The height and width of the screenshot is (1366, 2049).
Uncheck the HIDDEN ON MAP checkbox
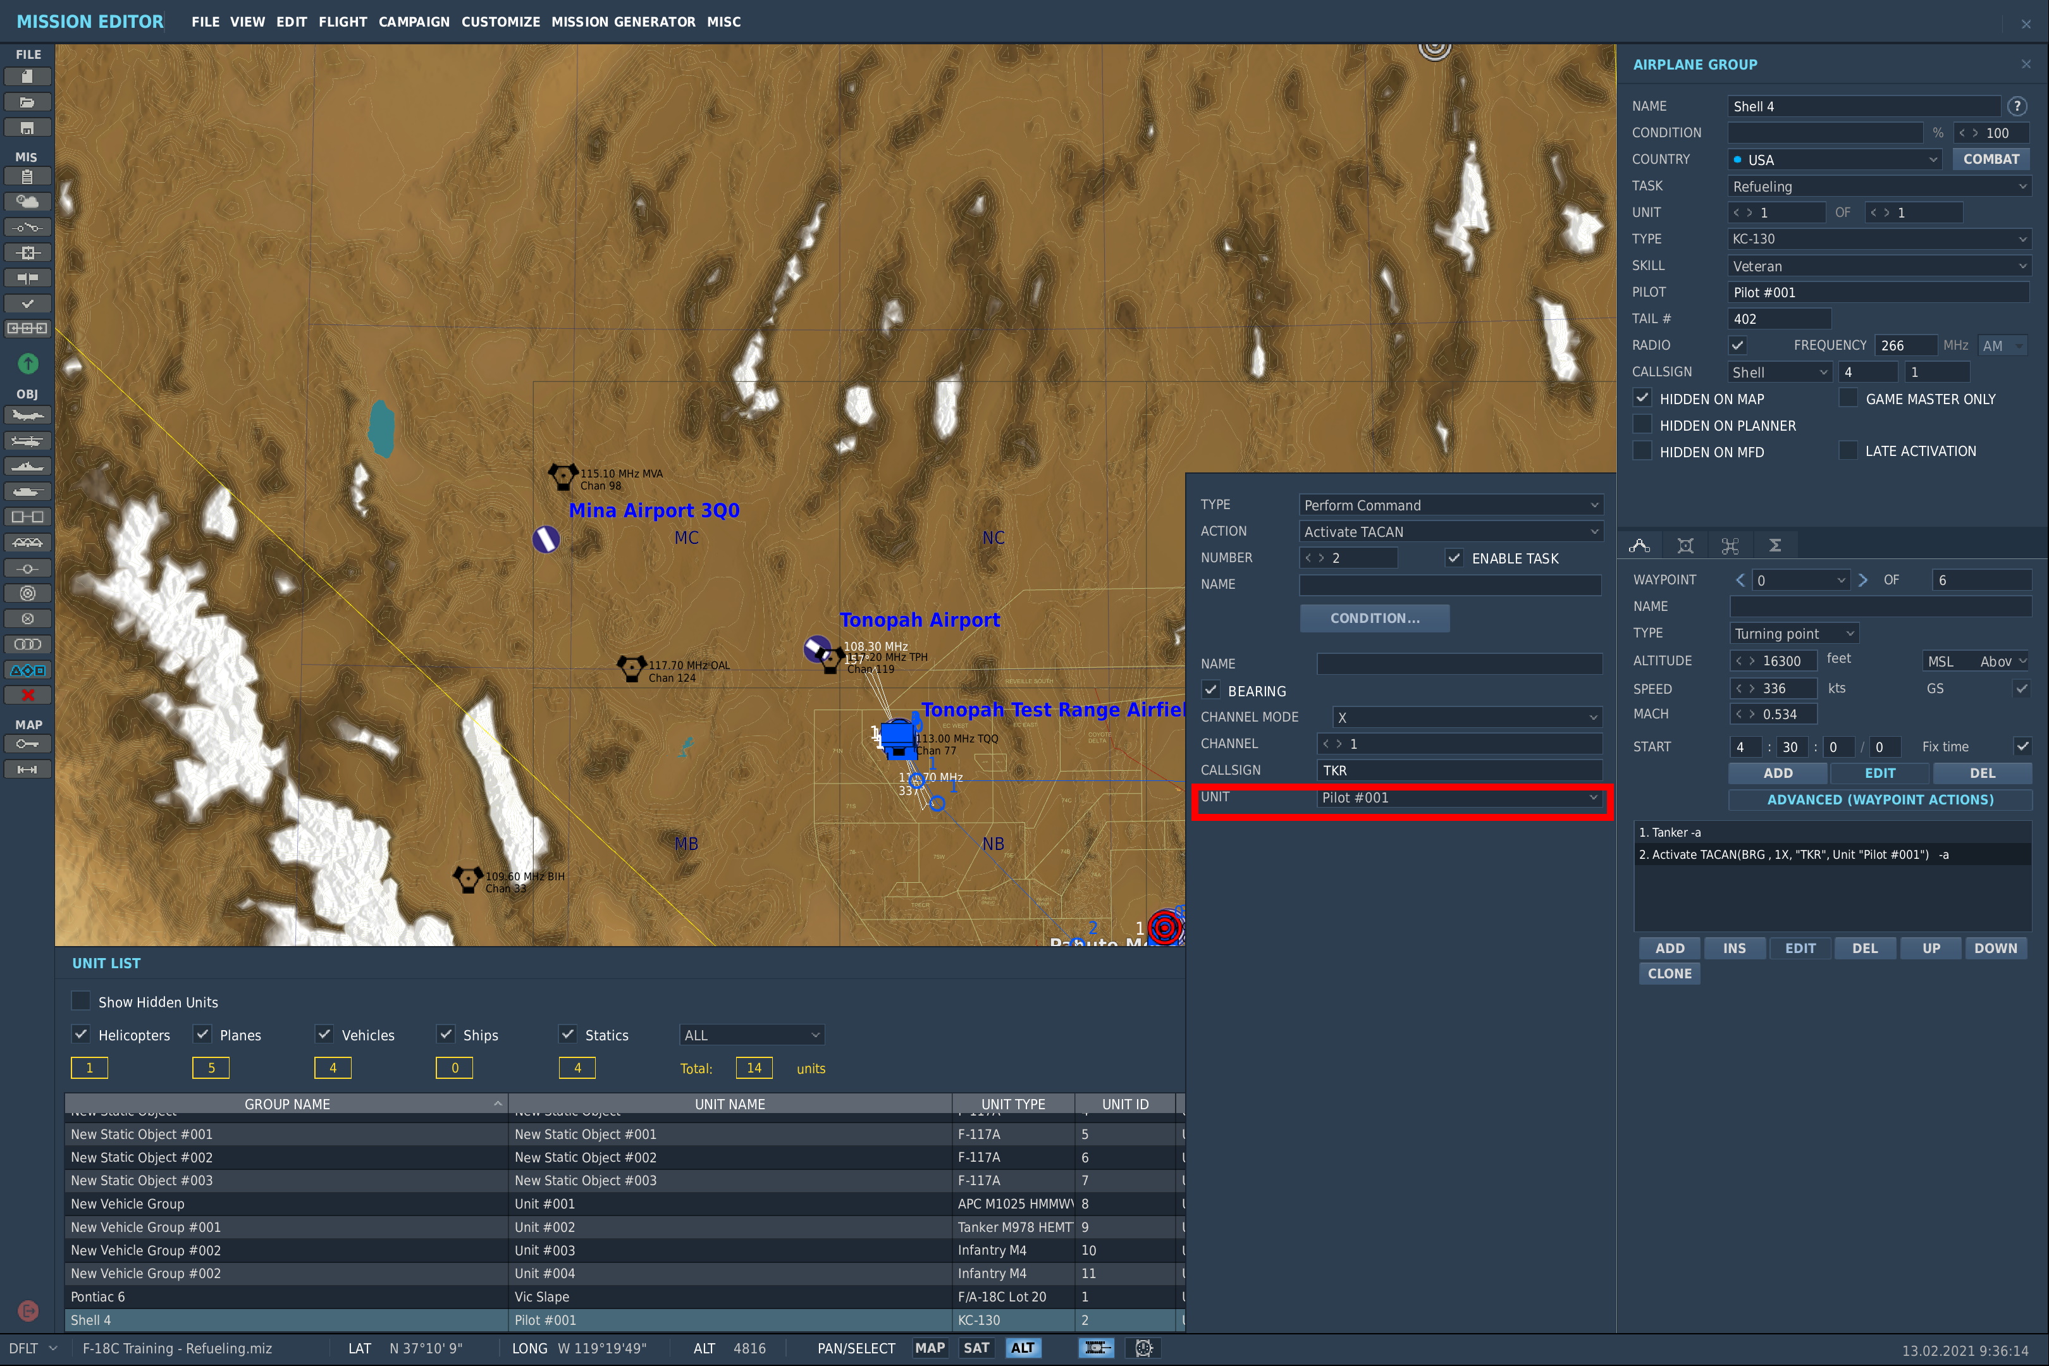1642,398
